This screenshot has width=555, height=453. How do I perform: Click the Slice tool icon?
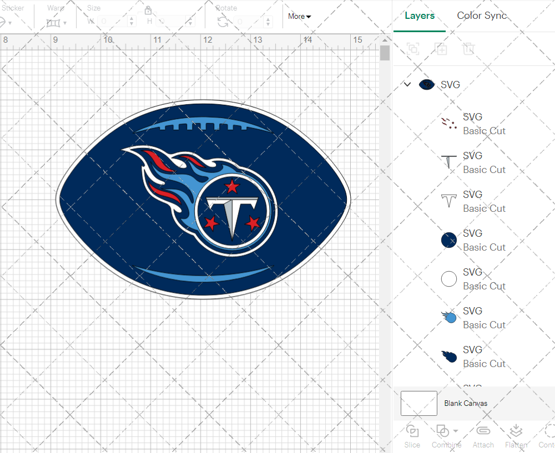coord(412,431)
